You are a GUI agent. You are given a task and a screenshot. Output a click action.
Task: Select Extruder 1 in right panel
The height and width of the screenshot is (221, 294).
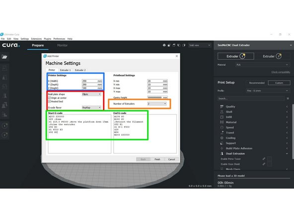pyautogui.click(x=236, y=56)
